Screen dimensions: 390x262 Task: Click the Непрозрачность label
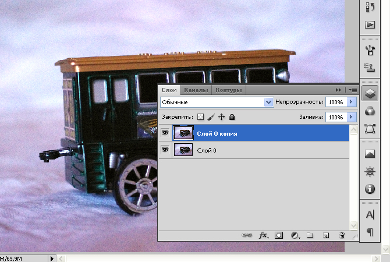tap(299, 102)
